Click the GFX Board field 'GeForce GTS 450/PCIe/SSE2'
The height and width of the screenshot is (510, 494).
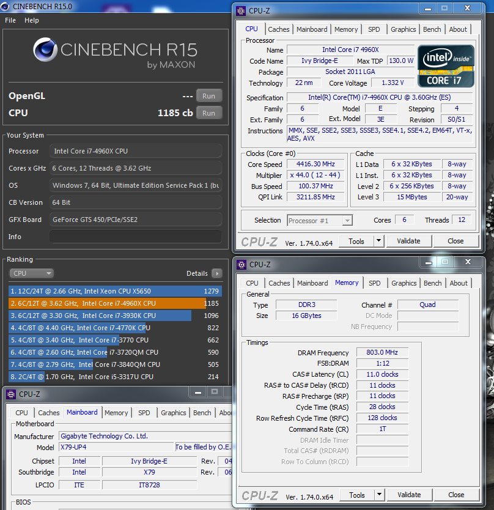[136, 220]
